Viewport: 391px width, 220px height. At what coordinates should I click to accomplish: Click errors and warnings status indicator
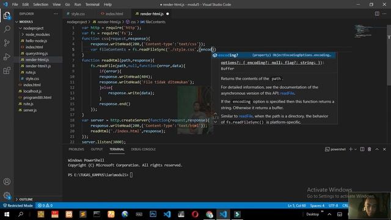[x=45, y=205]
